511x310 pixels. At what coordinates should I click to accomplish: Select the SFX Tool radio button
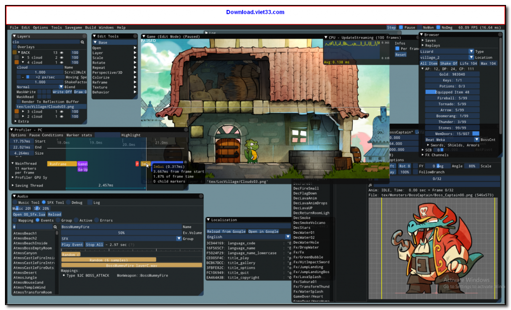coord(44,202)
